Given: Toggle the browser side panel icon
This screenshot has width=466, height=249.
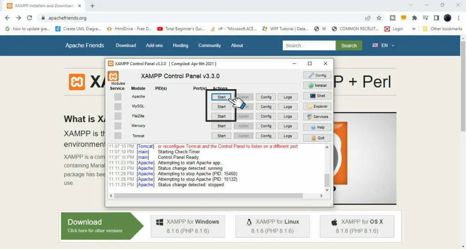Looking at the screenshot, I should tap(436, 18).
